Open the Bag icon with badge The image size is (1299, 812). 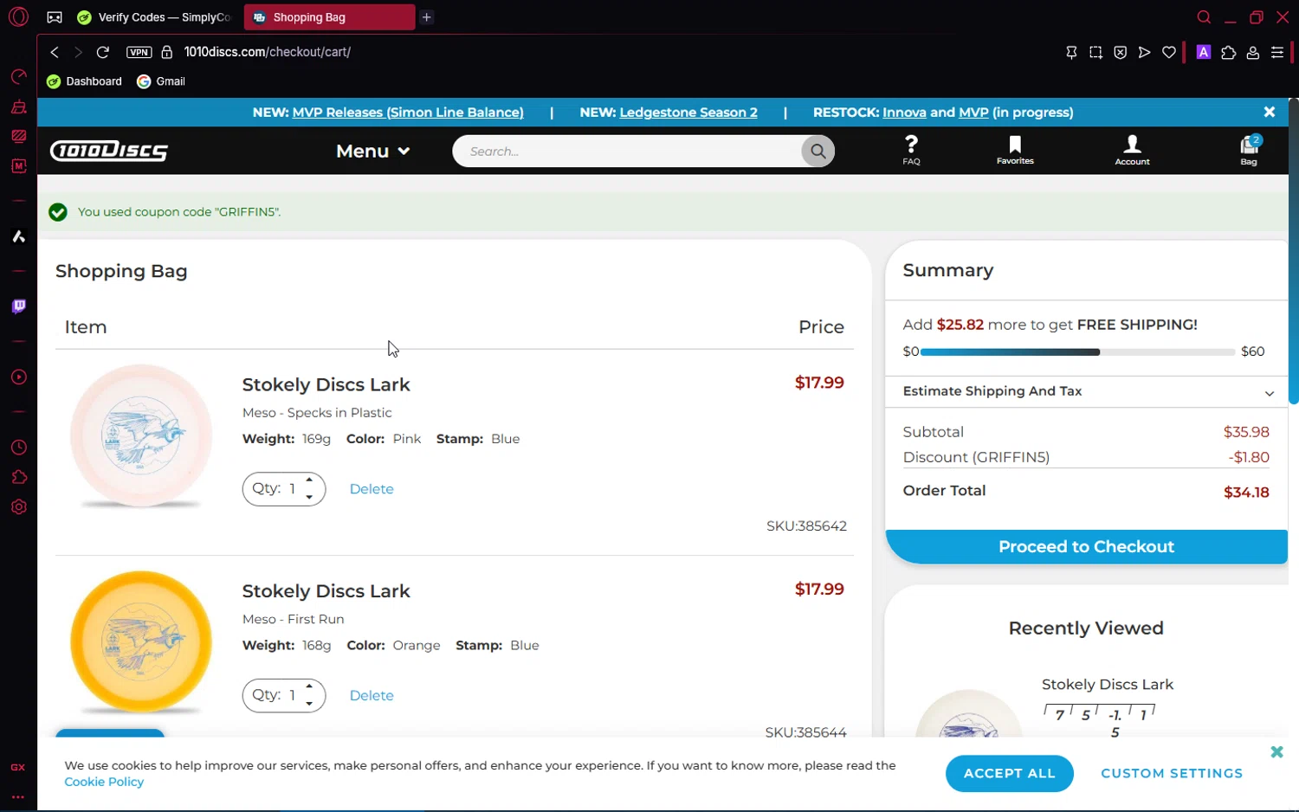(x=1249, y=150)
